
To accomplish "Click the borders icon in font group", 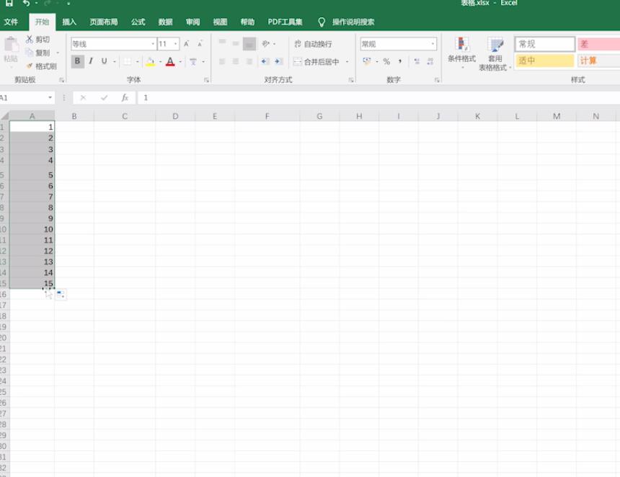I will [x=128, y=62].
